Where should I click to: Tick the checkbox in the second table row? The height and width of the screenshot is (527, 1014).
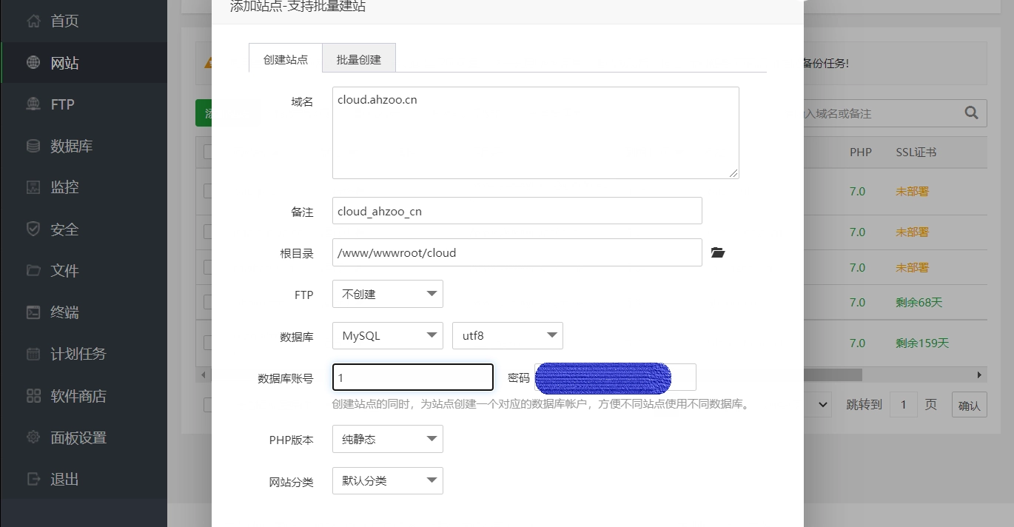(209, 232)
